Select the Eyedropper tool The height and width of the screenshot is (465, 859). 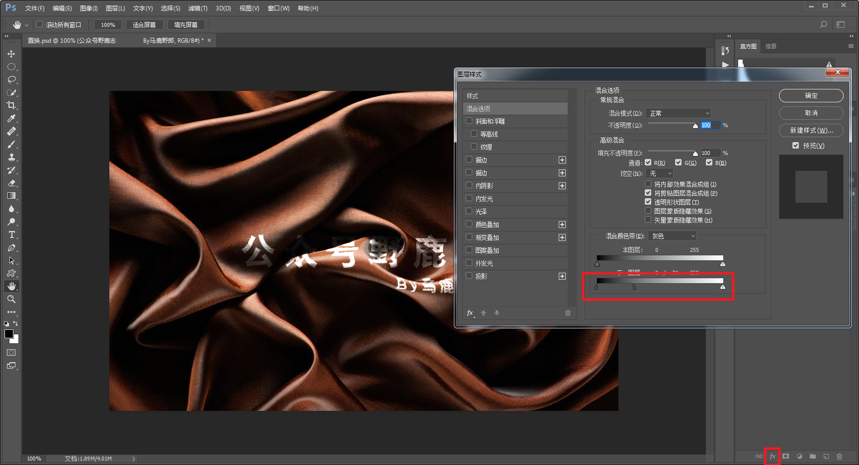tap(11, 118)
